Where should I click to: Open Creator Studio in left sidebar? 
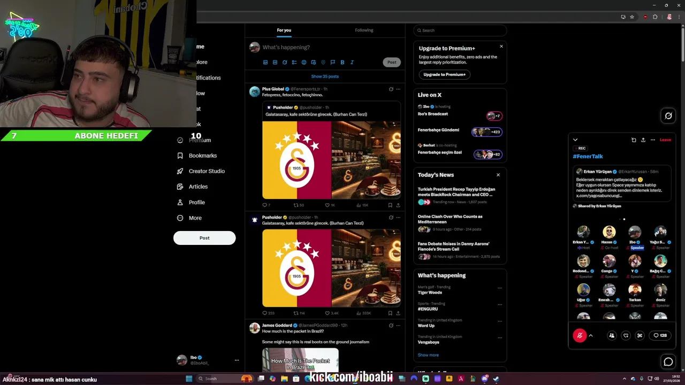pos(201,171)
